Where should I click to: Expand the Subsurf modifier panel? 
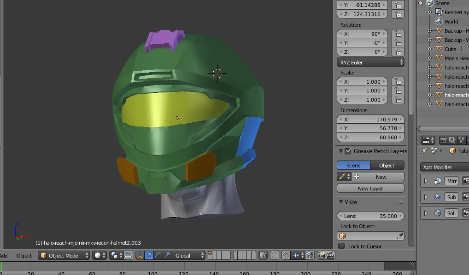(426, 197)
